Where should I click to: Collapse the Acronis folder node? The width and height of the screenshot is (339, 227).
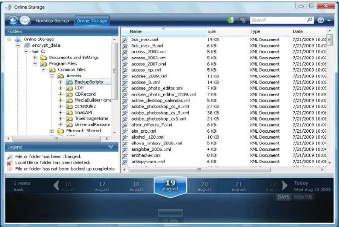[x=52, y=76]
